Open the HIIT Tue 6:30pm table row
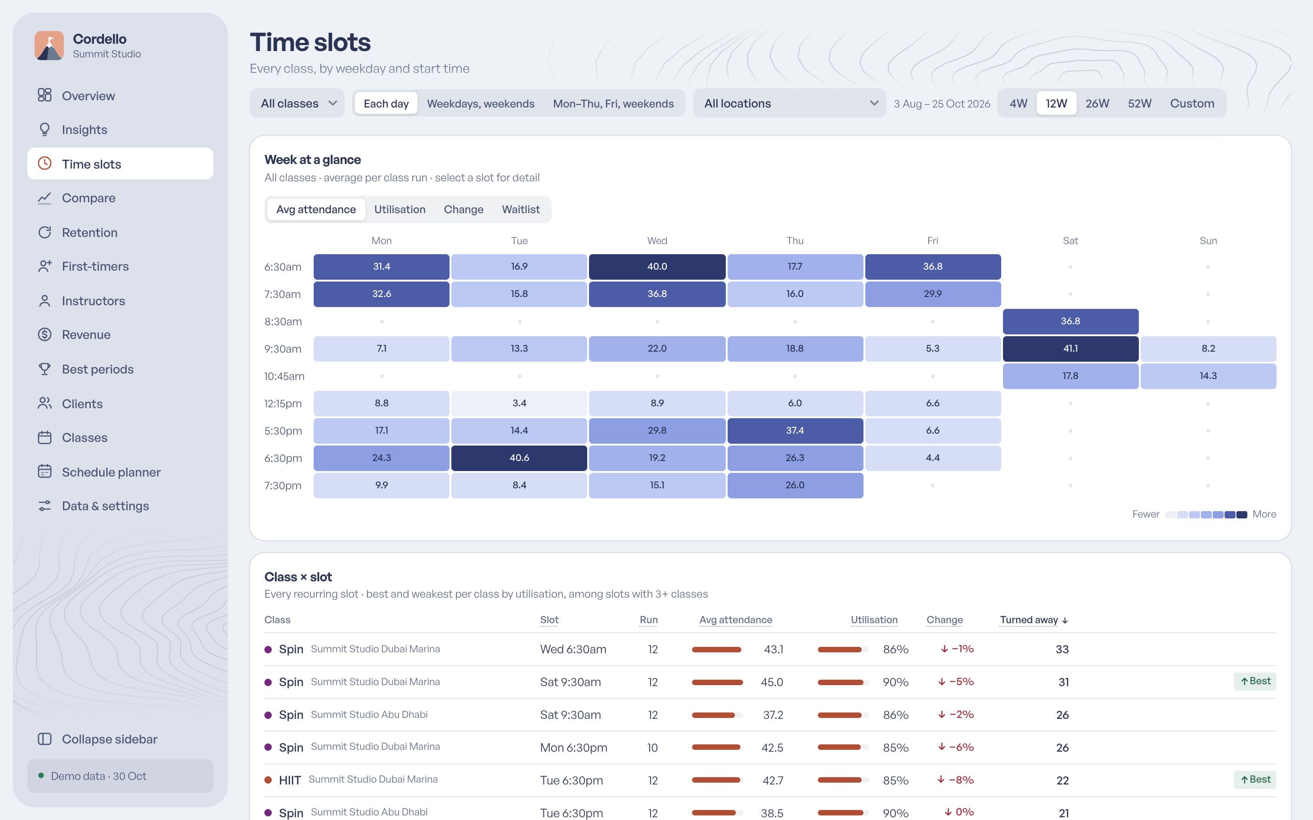This screenshot has width=1313, height=820. click(770, 780)
